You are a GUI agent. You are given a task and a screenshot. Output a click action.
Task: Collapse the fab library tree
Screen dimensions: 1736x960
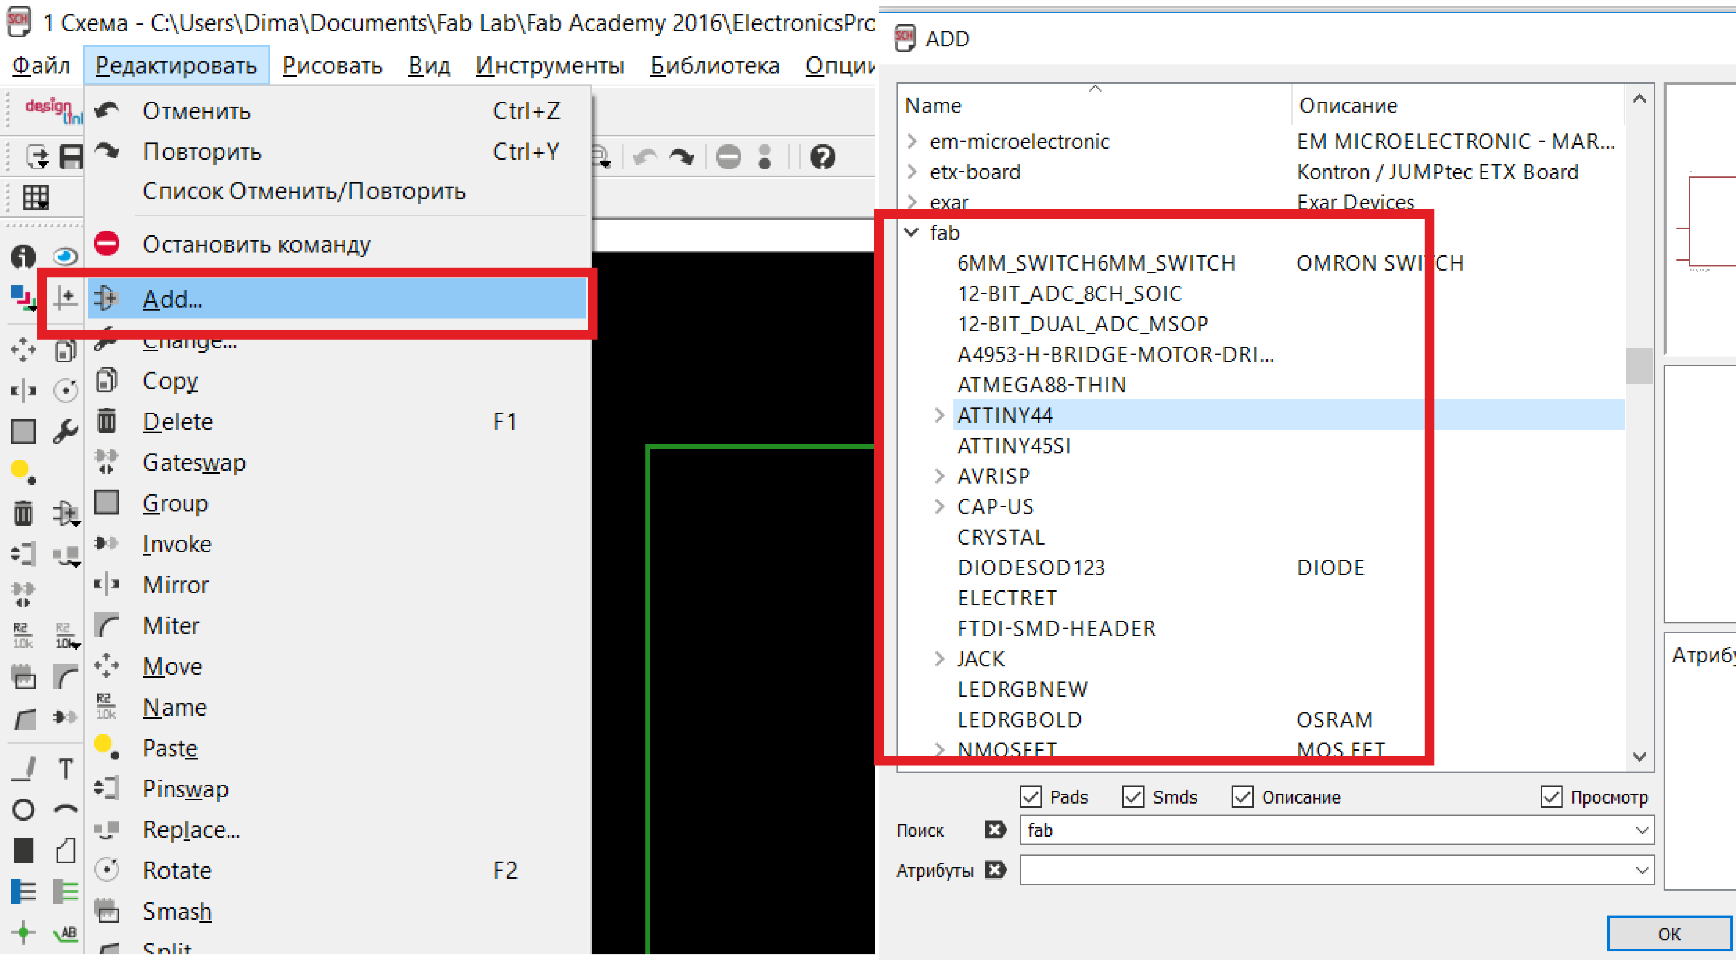tap(911, 233)
